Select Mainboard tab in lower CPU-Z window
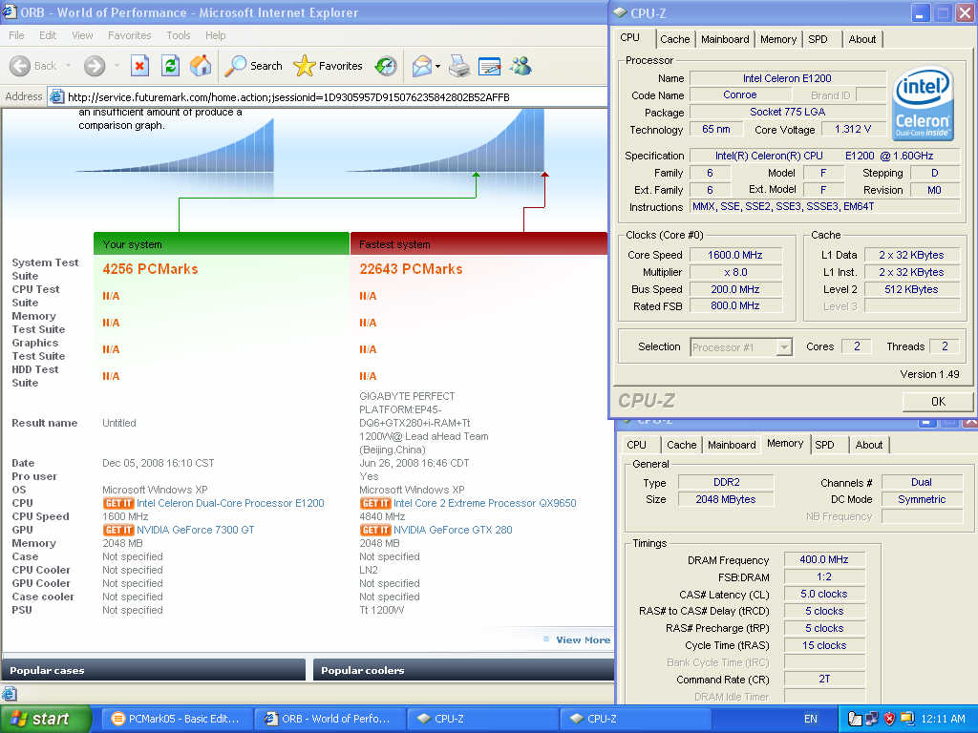 click(x=732, y=445)
